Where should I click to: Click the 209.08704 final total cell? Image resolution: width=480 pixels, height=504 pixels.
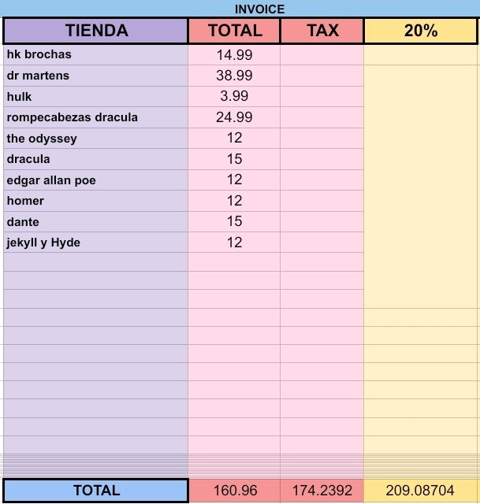[x=420, y=490]
